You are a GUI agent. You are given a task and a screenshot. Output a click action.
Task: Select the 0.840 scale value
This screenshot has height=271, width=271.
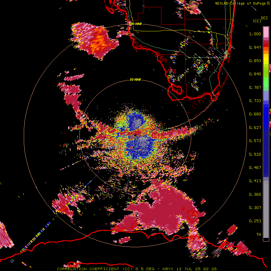pos(255,74)
